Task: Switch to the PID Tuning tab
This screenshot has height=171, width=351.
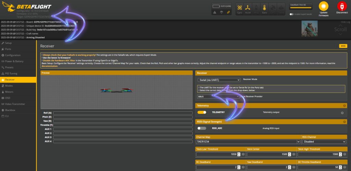Action: pyautogui.click(x=11, y=73)
